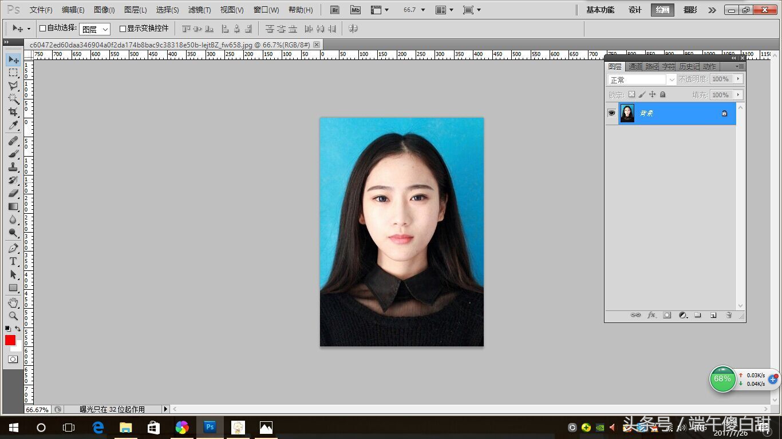The image size is (782, 439).
Task: Enable the 自动选择 checkbox
Action: click(x=42, y=29)
